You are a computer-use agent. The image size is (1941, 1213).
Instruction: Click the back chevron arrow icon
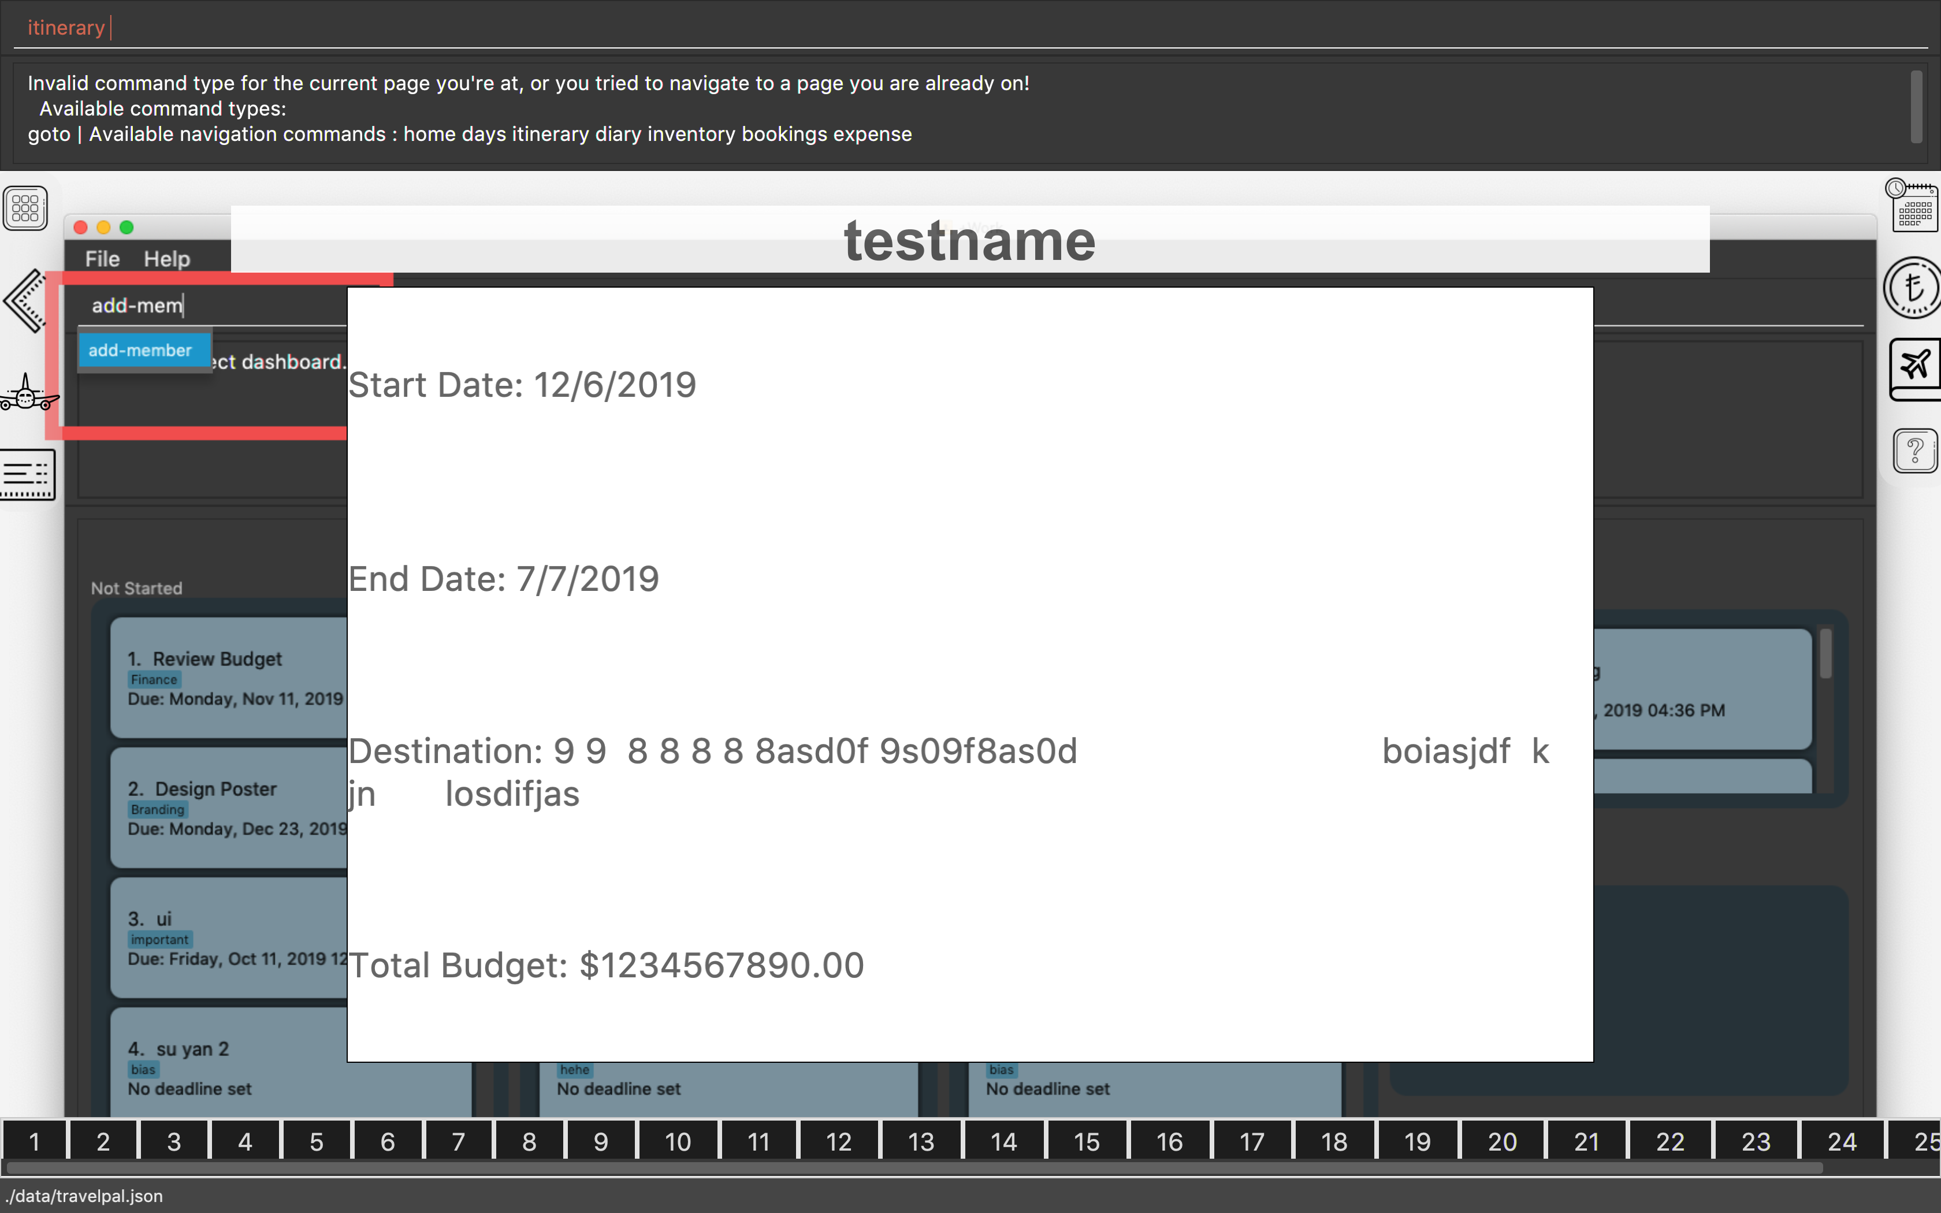click(25, 301)
